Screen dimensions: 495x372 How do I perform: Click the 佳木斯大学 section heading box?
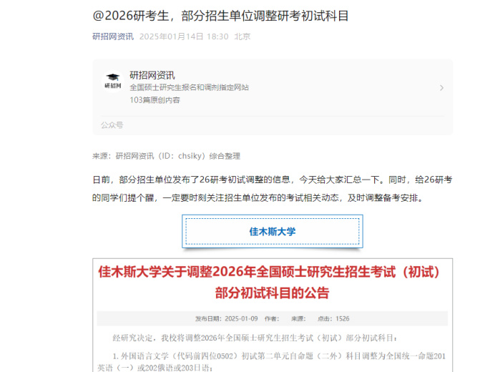pyautogui.click(x=273, y=232)
